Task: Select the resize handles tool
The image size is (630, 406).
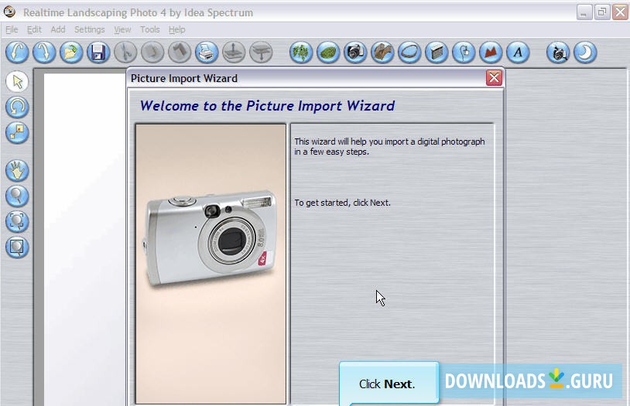Action: pyautogui.click(x=17, y=132)
